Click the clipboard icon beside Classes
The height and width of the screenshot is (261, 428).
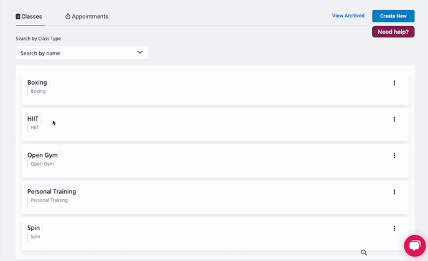point(18,17)
